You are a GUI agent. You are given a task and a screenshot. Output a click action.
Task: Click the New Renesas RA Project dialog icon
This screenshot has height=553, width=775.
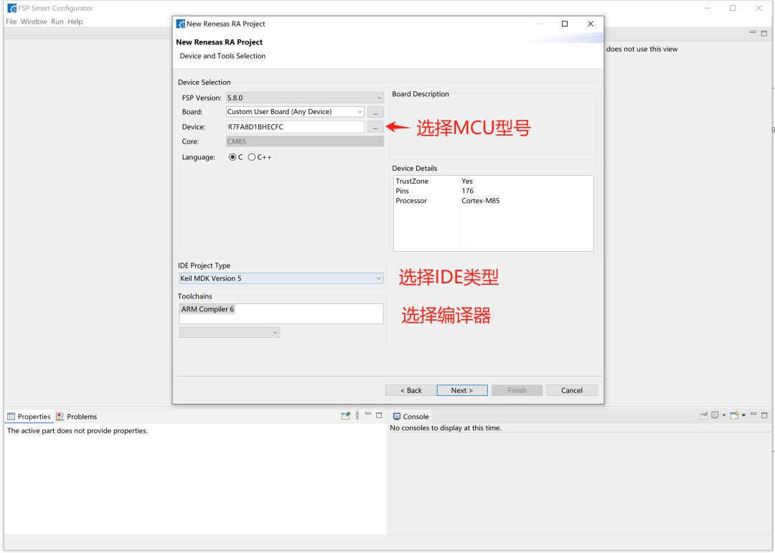(x=181, y=24)
